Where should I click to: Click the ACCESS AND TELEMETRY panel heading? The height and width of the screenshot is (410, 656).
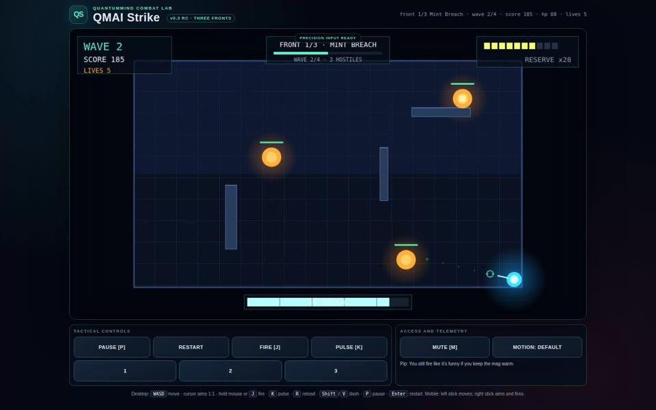[433, 331]
